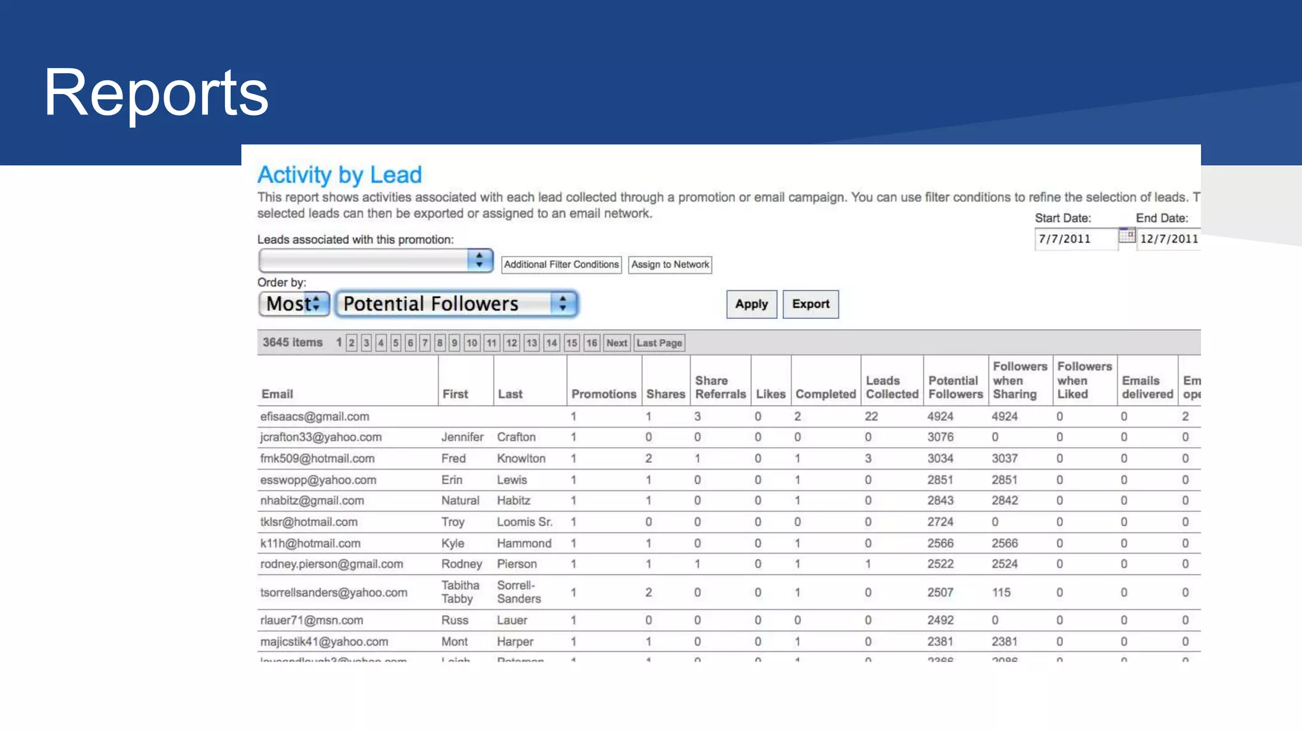Go to the Last Page
The height and width of the screenshot is (732, 1302).
pyautogui.click(x=659, y=343)
